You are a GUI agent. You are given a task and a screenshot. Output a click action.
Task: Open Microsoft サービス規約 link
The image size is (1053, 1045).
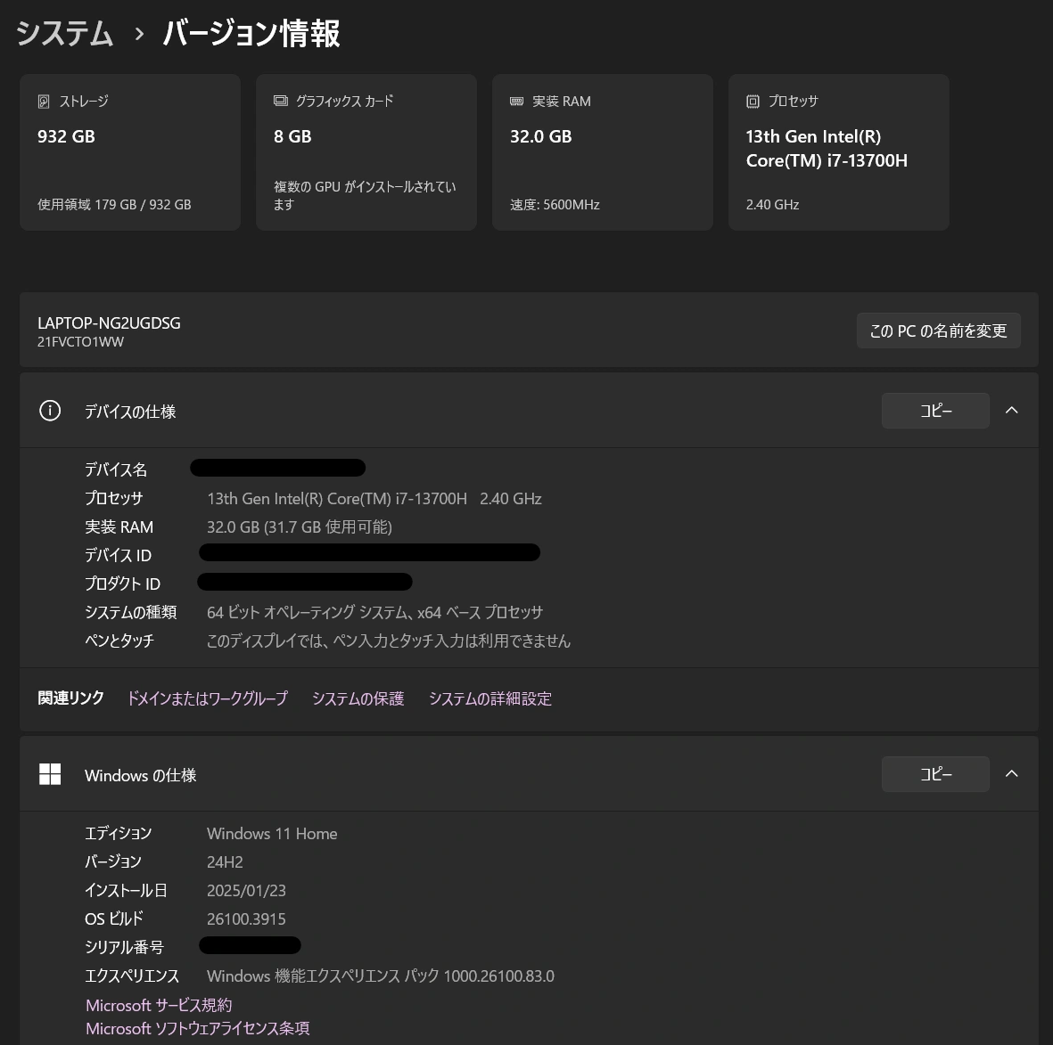click(160, 1006)
